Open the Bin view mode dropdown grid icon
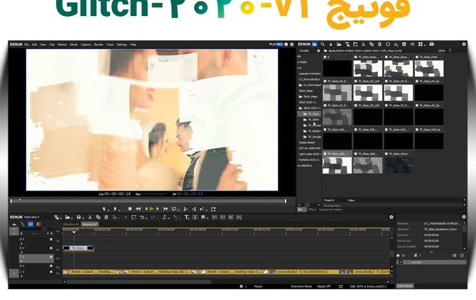The width and height of the screenshot is (476, 300). [421, 44]
